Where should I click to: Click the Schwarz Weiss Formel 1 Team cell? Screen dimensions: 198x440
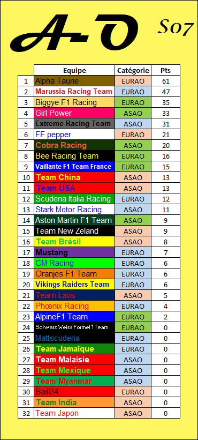point(74,327)
